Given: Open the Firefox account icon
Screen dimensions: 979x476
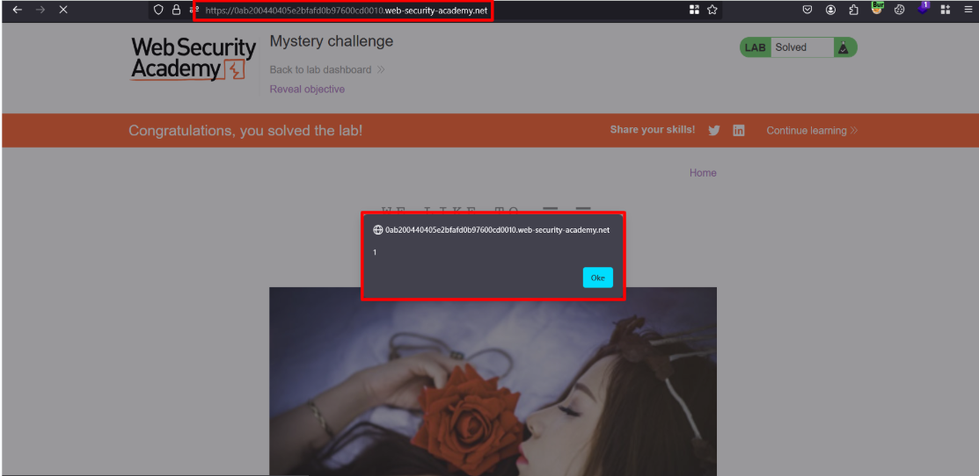Looking at the screenshot, I should 830,10.
